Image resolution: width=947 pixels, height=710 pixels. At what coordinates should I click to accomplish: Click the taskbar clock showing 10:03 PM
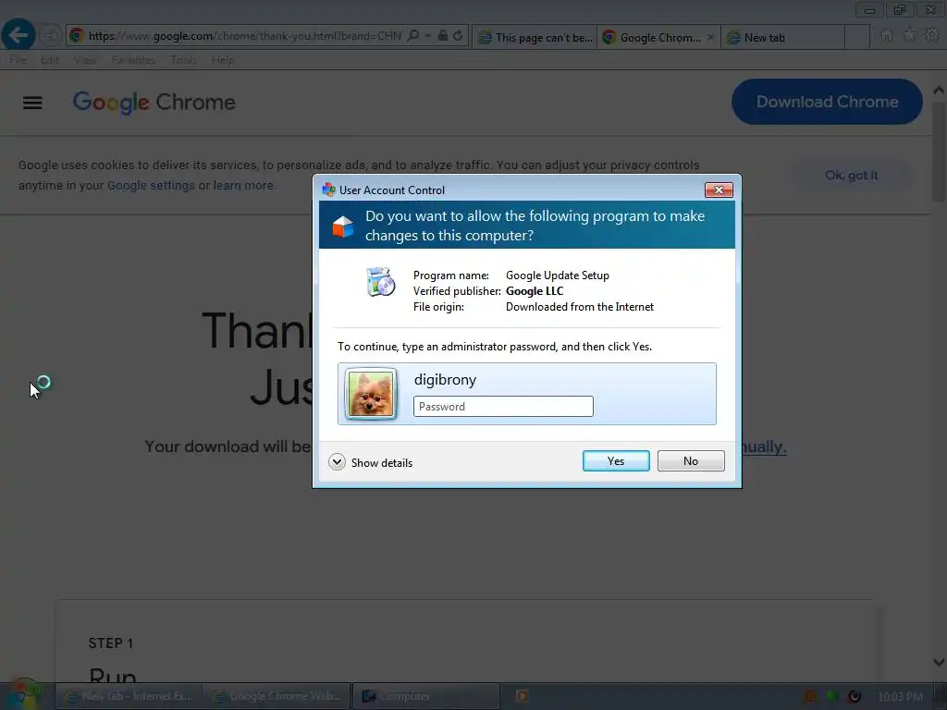[900, 697]
